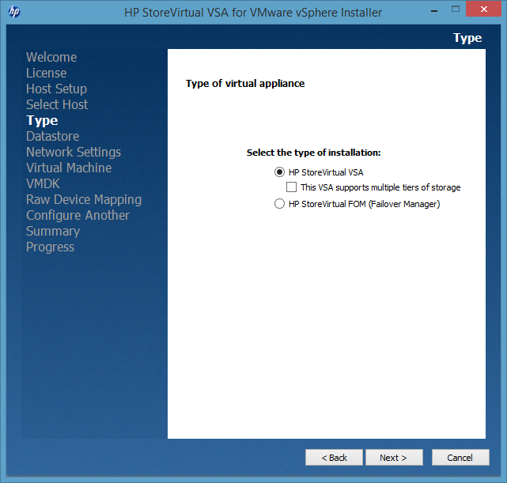The height and width of the screenshot is (483, 507).
Task: Click 'Select the type of installation:' label
Action: [x=314, y=153]
